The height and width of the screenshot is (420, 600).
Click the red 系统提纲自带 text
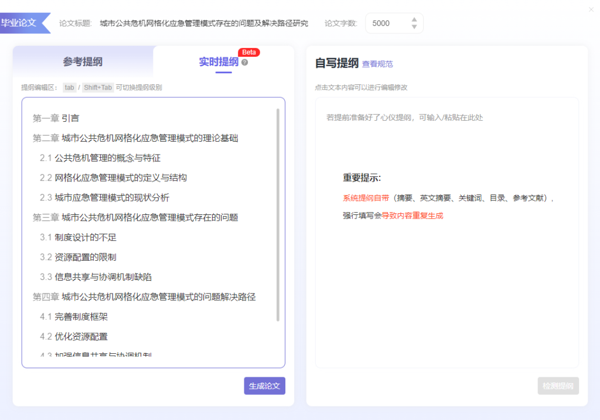pos(366,198)
